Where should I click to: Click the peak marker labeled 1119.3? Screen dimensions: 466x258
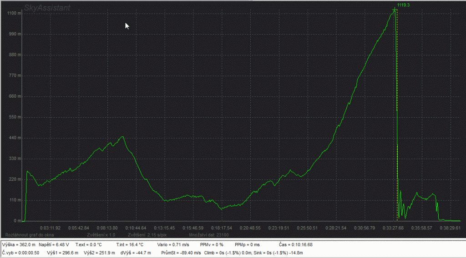tap(394, 10)
